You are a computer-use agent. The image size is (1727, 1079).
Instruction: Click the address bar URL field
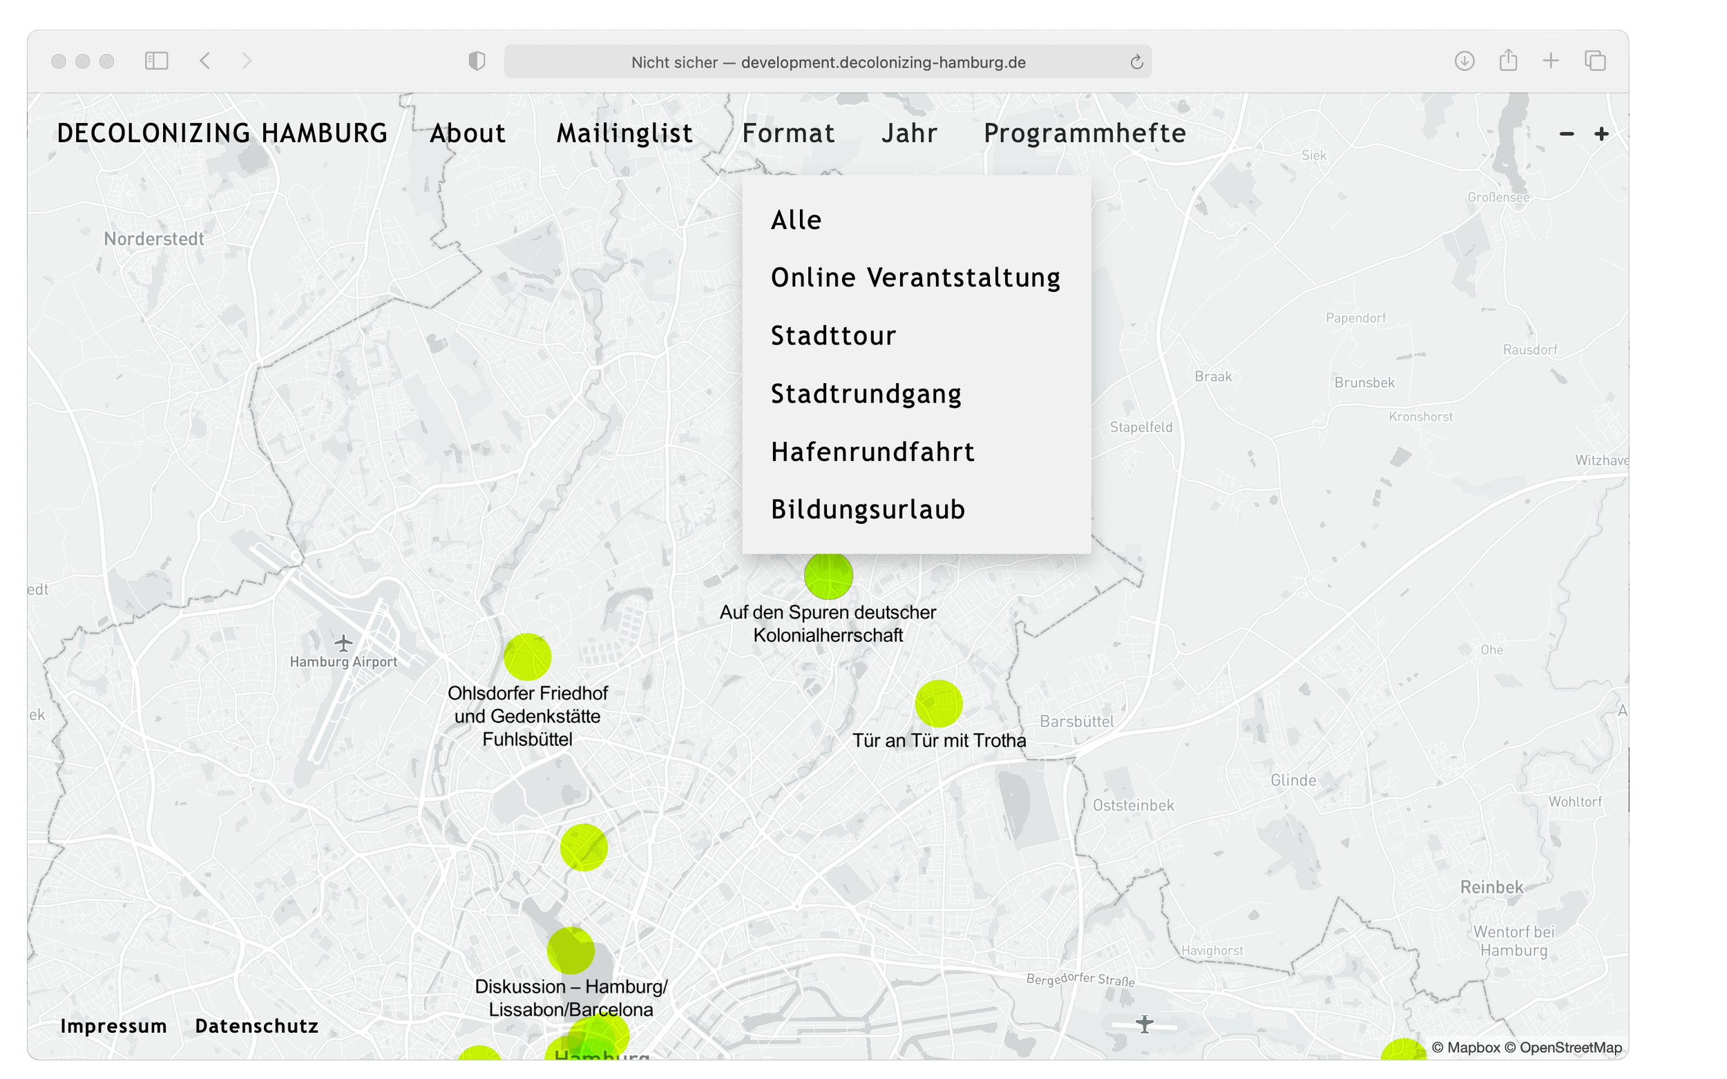tap(828, 62)
